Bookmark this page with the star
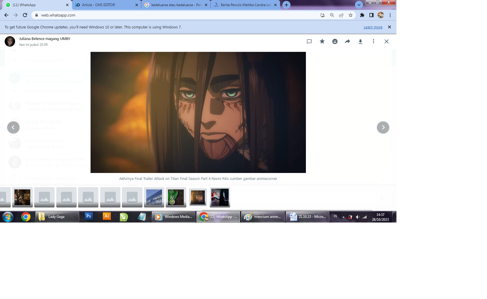This screenshot has height=299, width=487. click(x=351, y=15)
